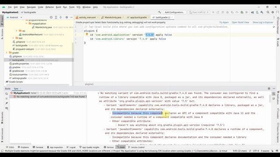Open Build panel settings gear
Image resolution: width=280 pixels, height=157 pixels.
[x=269, y=89]
